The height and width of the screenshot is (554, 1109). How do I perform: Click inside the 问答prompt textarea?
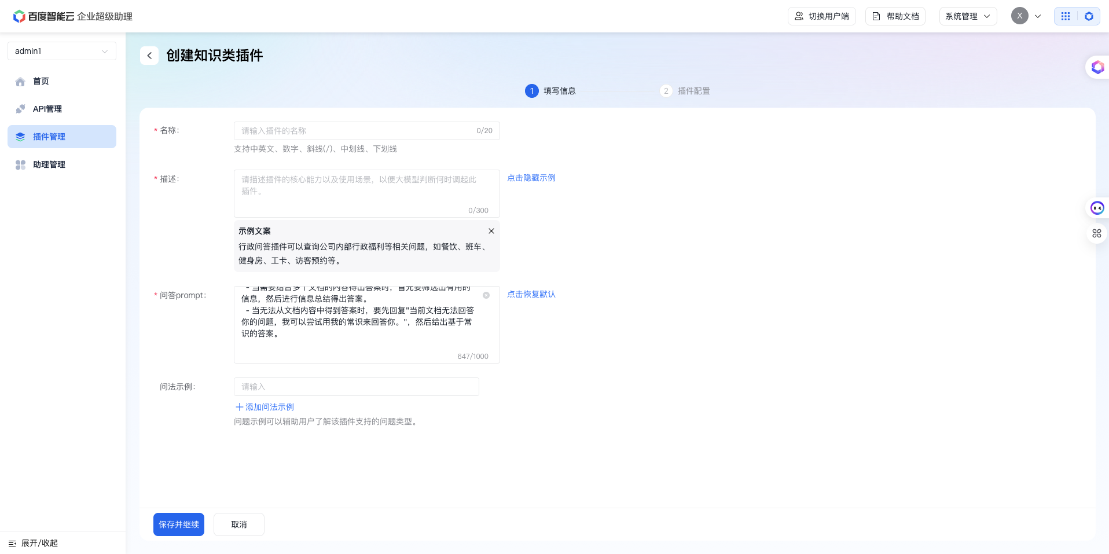pos(367,325)
